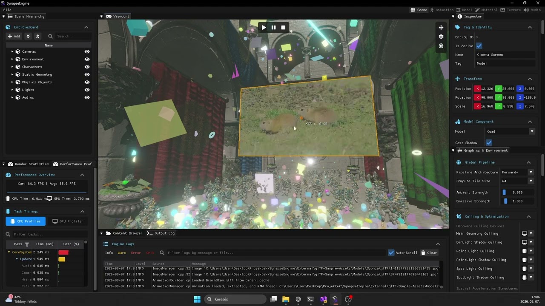The image size is (545, 306).
Task: Hide the Characters entity group
Action: click(87, 67)
